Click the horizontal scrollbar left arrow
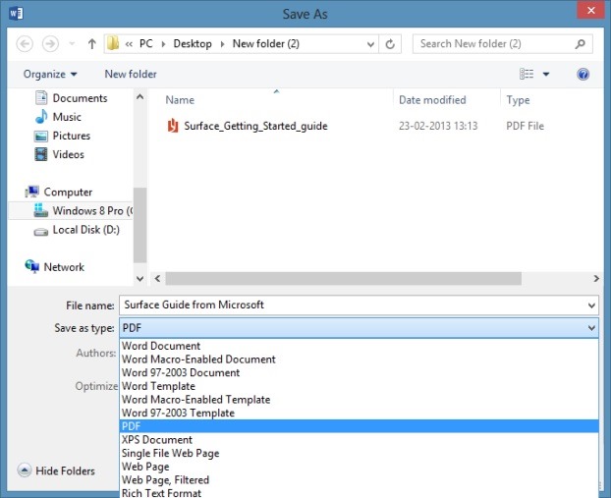This screenshot has width=611, height=498. point(157,279)
